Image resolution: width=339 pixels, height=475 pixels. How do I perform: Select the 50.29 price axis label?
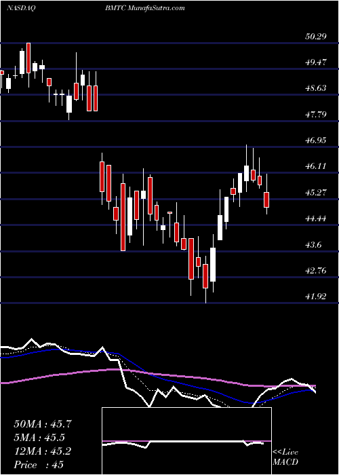[x=317, y=37]
